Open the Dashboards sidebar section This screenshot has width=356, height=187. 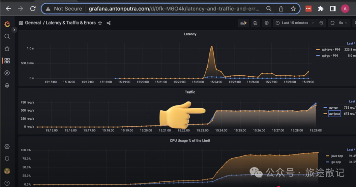point(7,61)
